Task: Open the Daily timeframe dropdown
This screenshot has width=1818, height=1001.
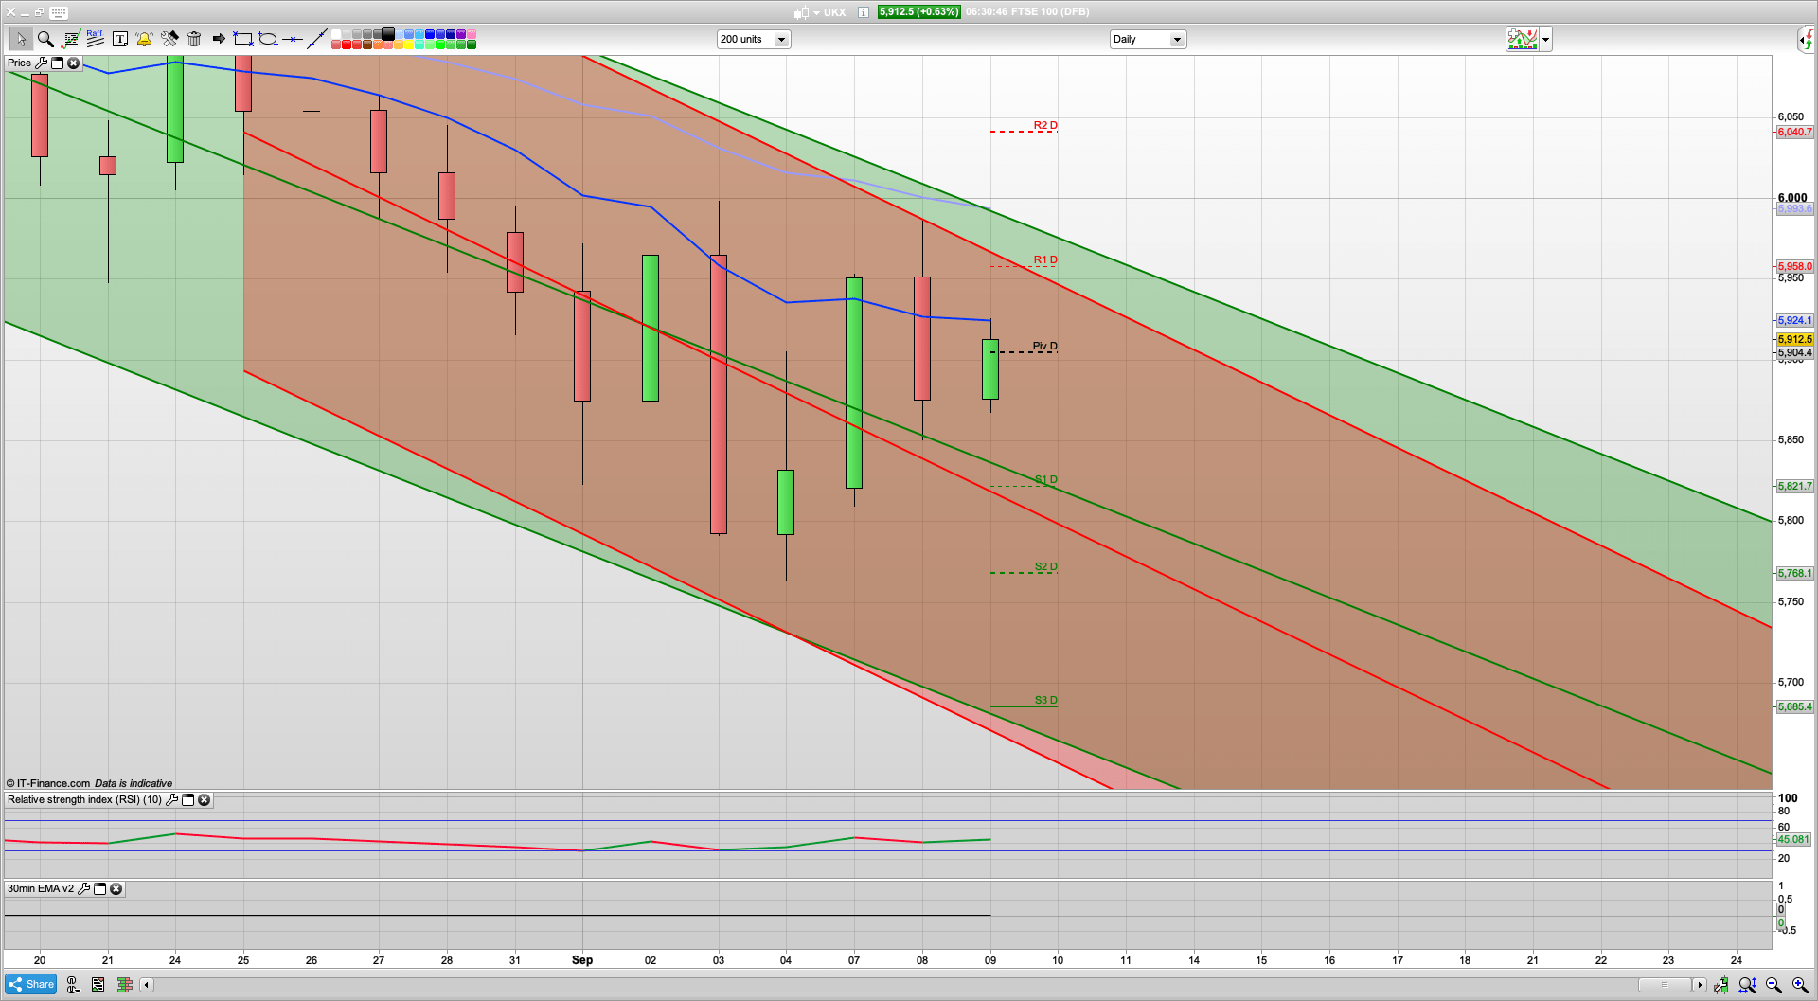Action: pos(1176,39)
